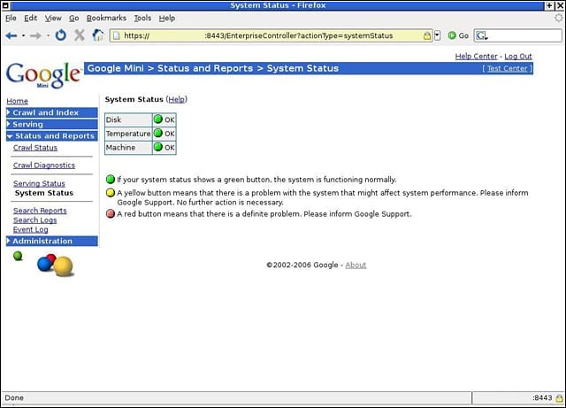Open the Help Center link
Image resolution: width=566 pixels, height=408 pixels.
click(x=476, y=57)
